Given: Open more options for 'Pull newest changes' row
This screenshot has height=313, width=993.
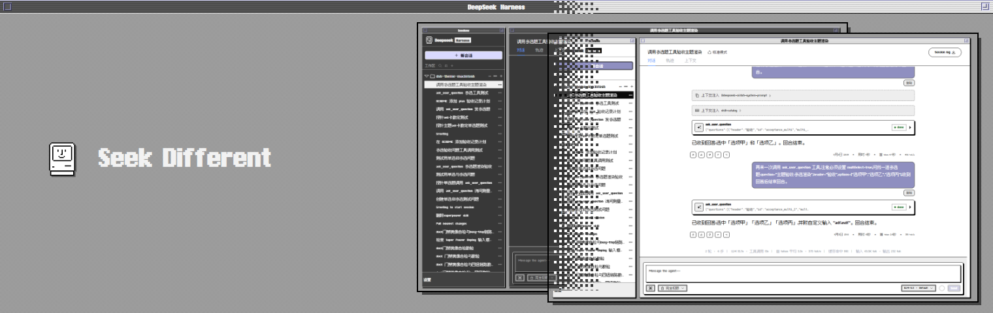Looking at the screenshot, I should coord(500,223).
